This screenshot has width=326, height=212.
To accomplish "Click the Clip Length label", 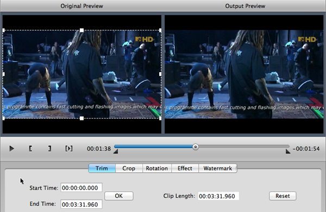I will point(179,196).
